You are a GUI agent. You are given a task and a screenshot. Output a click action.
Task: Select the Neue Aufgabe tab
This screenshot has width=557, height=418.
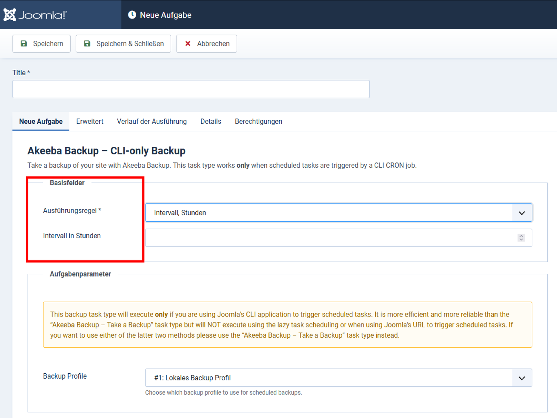pyautogui.click(x=41, y=121)
